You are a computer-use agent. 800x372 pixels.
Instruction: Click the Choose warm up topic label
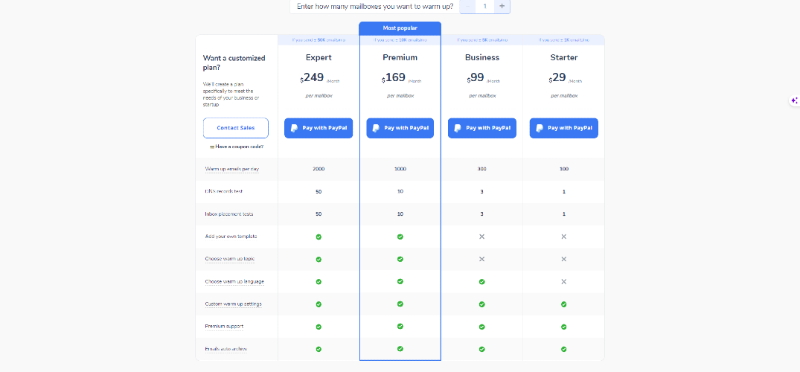point(230,259)
